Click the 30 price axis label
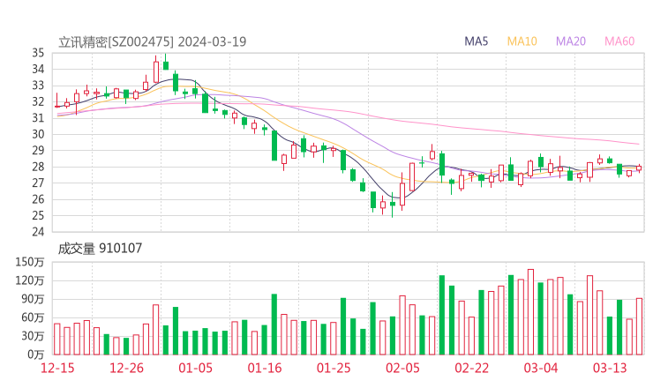 click(38, 134)
